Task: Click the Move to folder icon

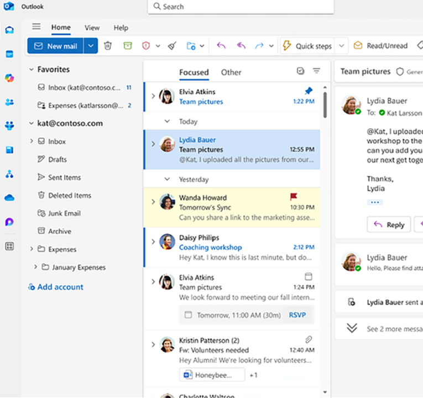Action: pyautogui.click(x=191, y=46)
